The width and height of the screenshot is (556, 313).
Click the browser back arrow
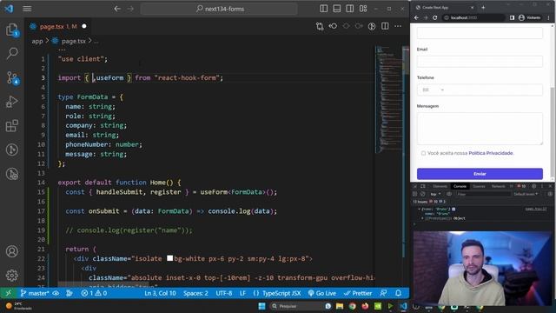click(417, 17)
